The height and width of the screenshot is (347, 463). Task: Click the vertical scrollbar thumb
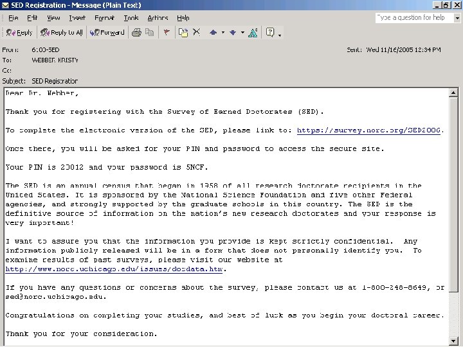point(453,195)
